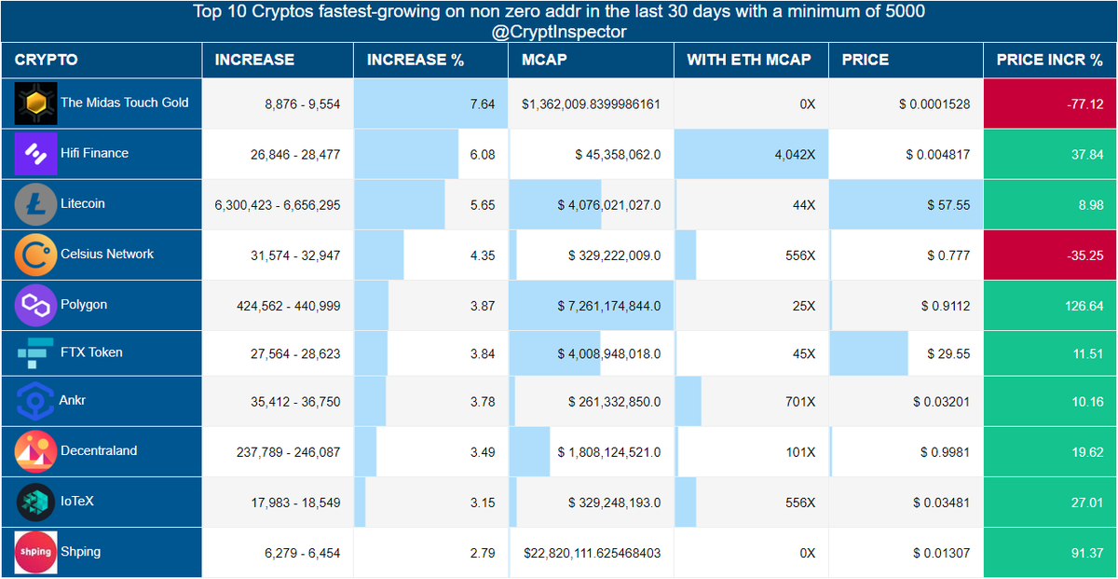
Task: Click the Shping name text
Action: click(81, 551)
